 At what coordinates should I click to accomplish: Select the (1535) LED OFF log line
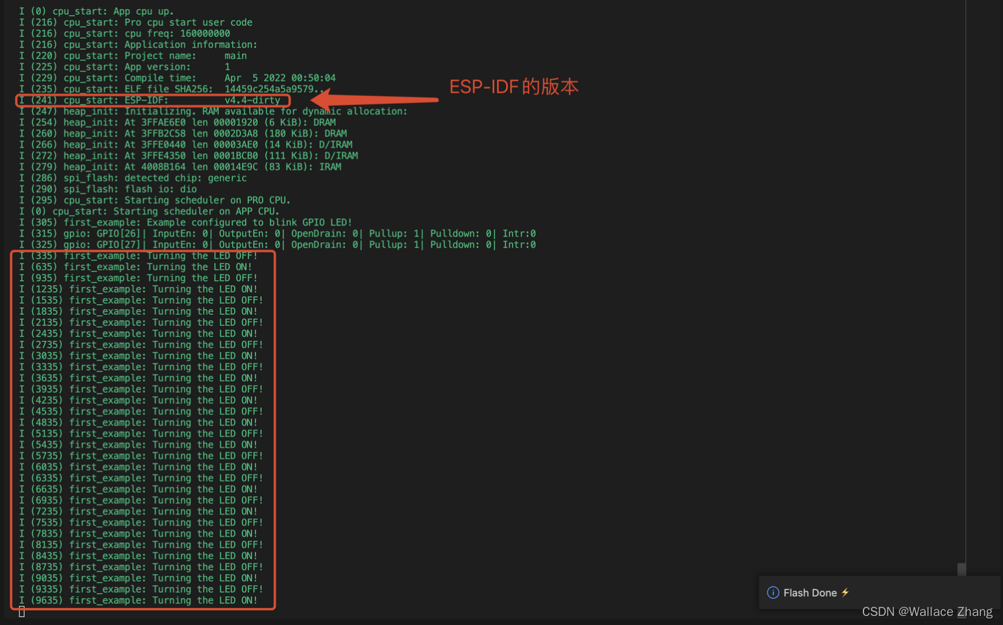click(x=141, y=300)
